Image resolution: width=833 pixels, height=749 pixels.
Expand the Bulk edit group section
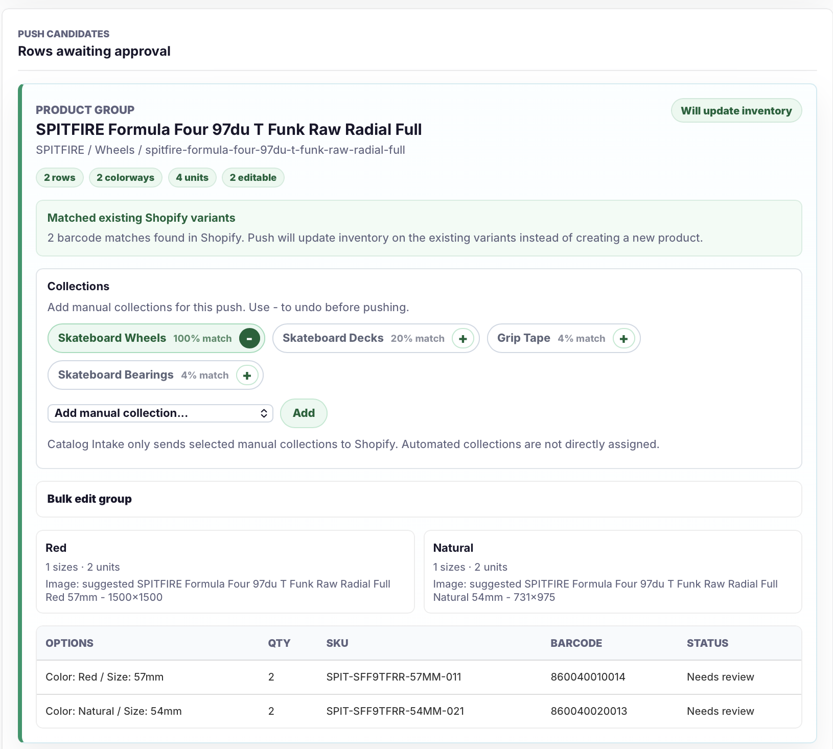[419, 499]
